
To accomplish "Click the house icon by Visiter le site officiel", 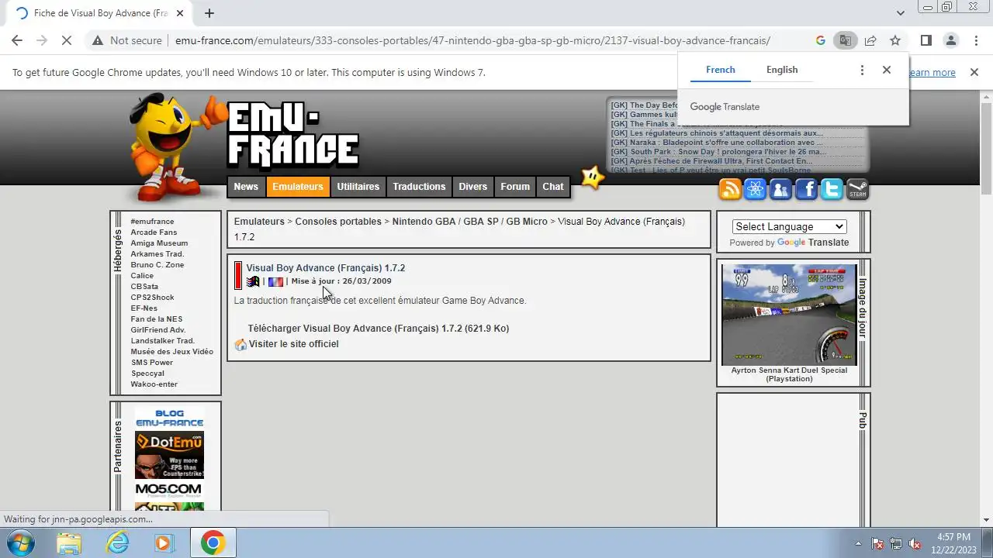I will pos(240,344).
